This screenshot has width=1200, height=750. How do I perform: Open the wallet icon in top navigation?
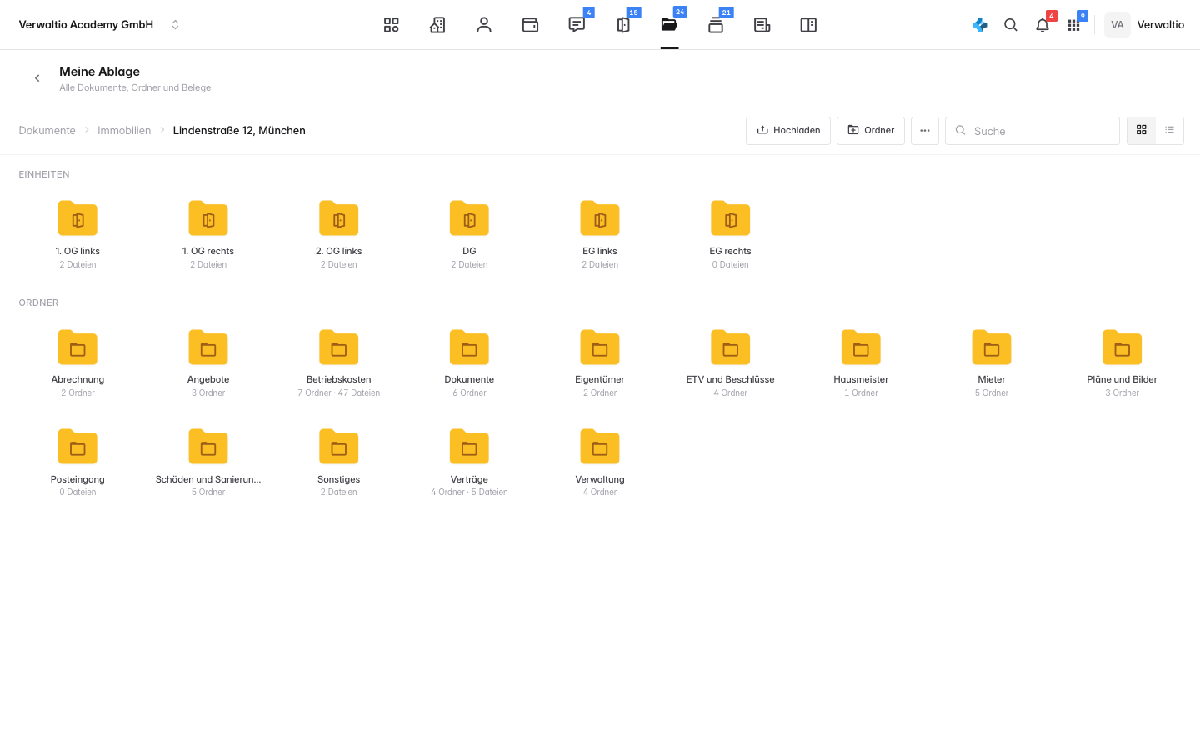530,25
